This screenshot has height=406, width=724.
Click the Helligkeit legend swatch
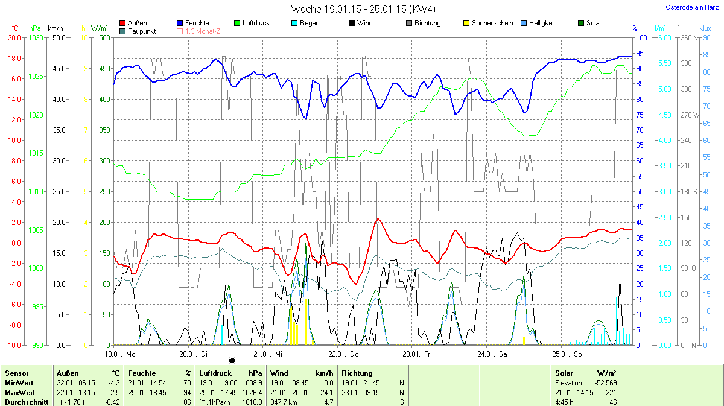[x=522, y=23]
